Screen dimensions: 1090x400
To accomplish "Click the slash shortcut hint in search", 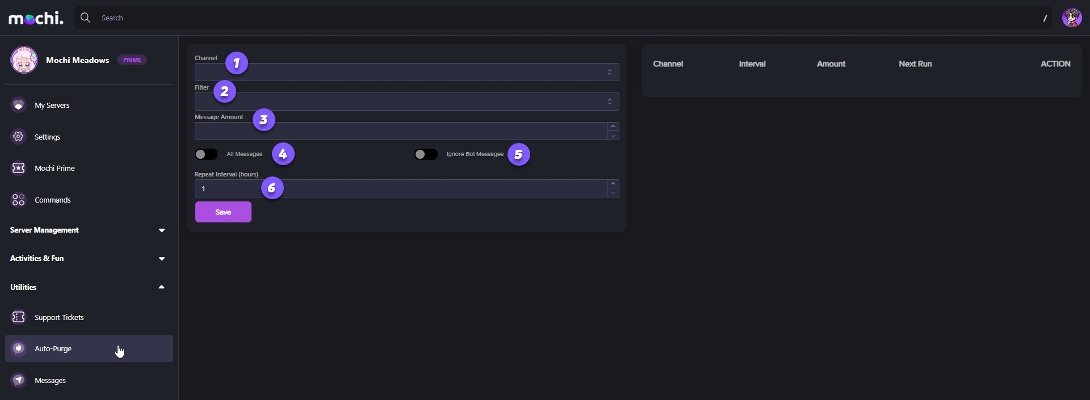I will (1045, 18).
